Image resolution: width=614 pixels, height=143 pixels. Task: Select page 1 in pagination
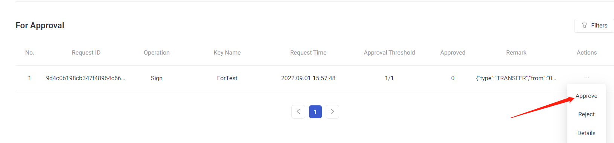315,112
